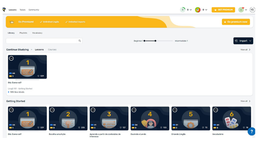Click the Getting Started section heading
The image size is (258, 145).
15,101
